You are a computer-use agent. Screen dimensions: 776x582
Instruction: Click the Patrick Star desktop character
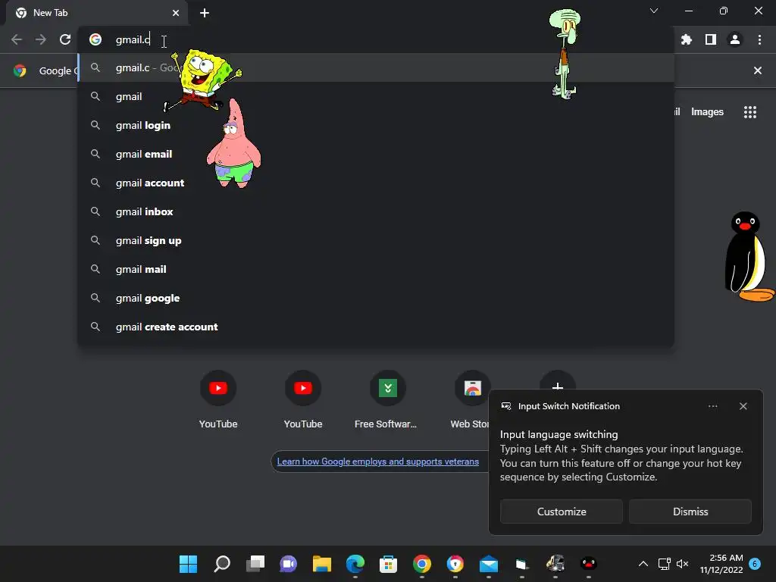pos(233,143)
